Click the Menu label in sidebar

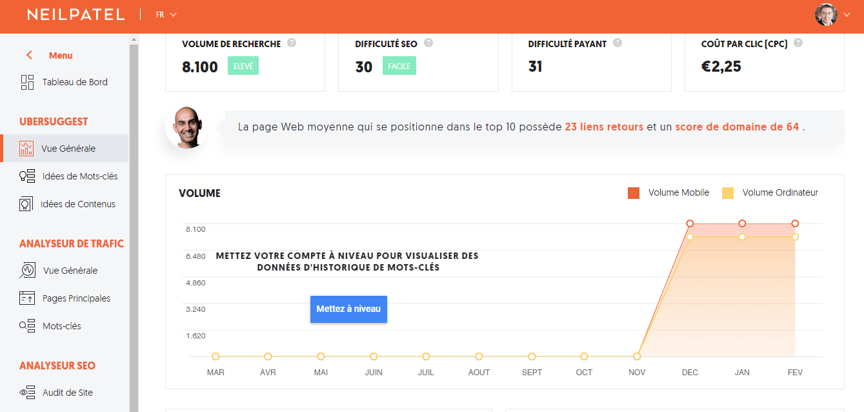tap(61, 56)
